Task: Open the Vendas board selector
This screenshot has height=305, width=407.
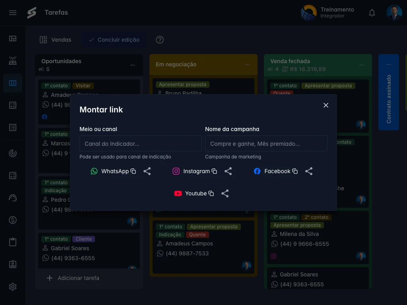Action: point(55,40)
